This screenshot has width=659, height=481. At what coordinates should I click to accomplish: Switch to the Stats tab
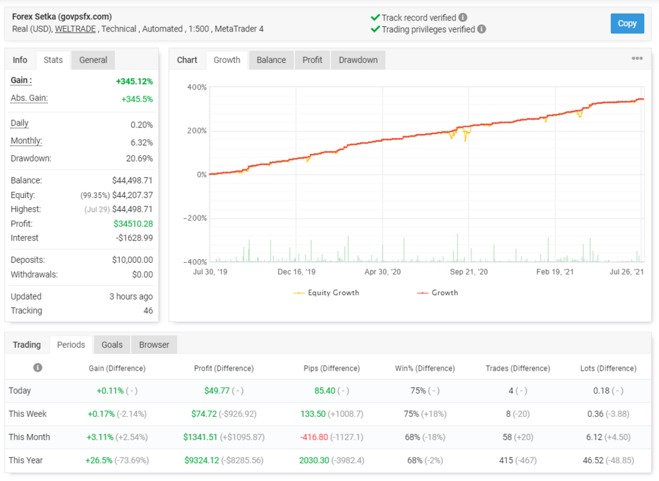pyautogui.click(x=53, y=60)
